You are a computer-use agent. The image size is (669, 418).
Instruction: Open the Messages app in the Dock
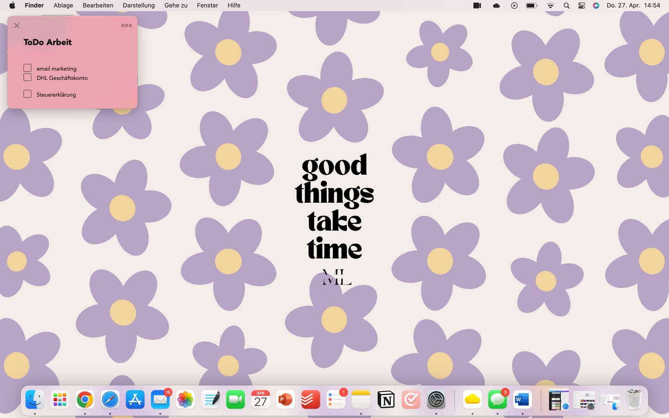[497, 399]
